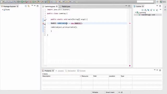
Task: Collapse the Lemming class in Outline
Action: (x=135, y=12)
